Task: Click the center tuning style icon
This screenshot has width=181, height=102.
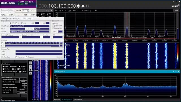Action: [x=88, y=6]
